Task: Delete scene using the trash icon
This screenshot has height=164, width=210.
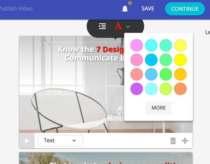Action: click(173, 141)
